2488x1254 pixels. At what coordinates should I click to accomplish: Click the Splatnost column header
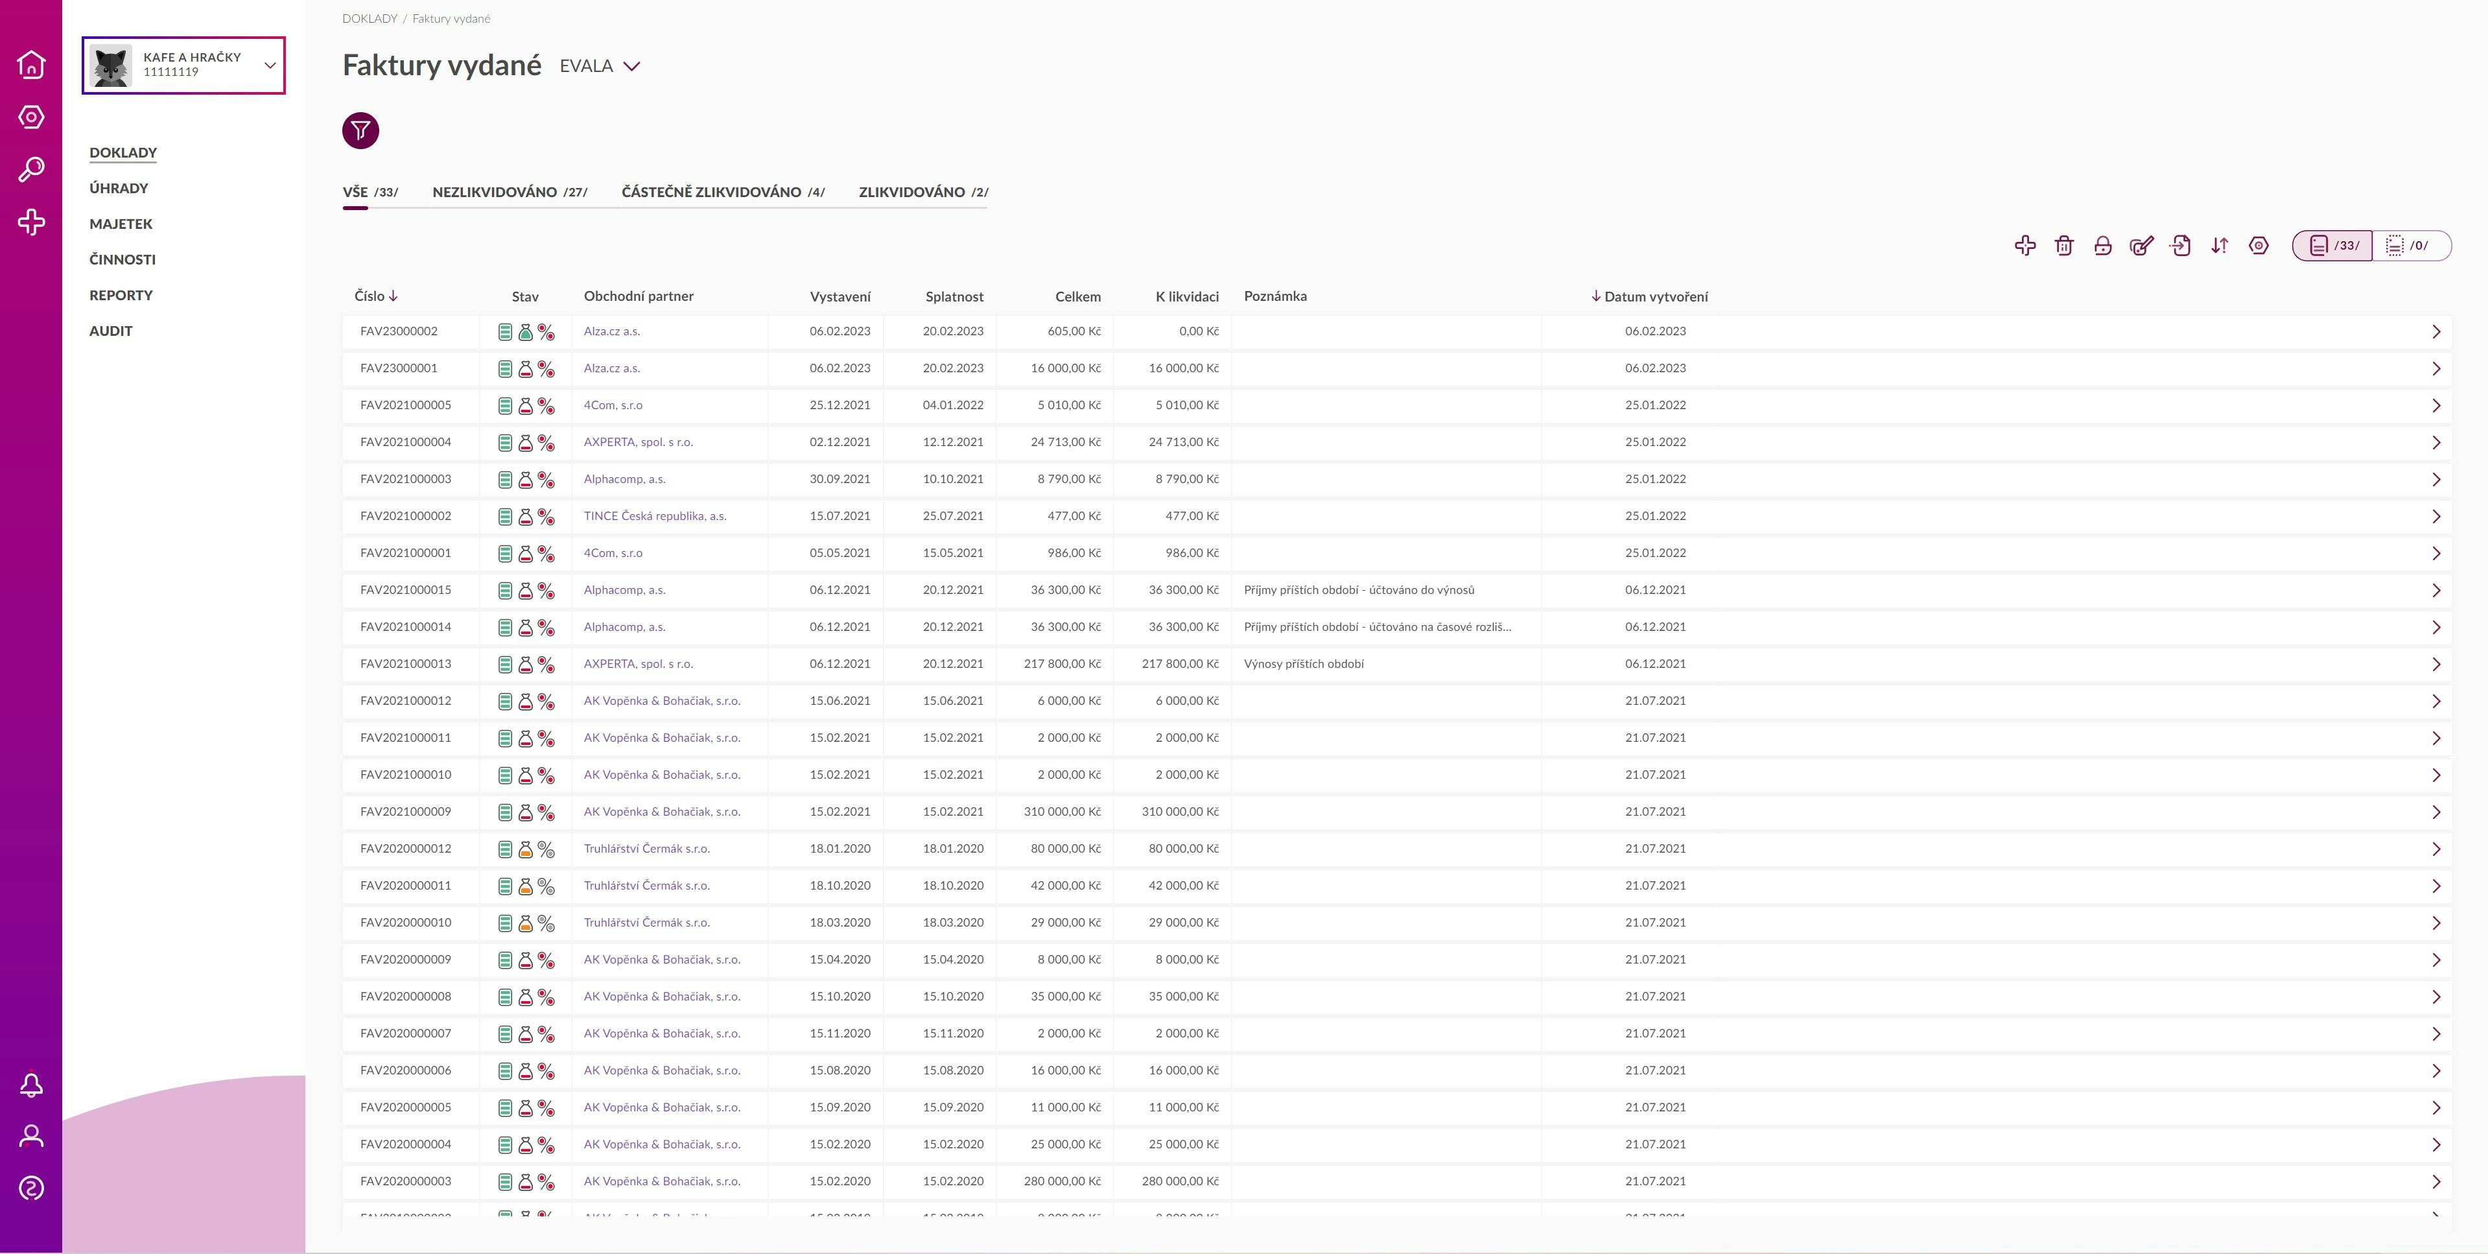(x=954, y=296)
